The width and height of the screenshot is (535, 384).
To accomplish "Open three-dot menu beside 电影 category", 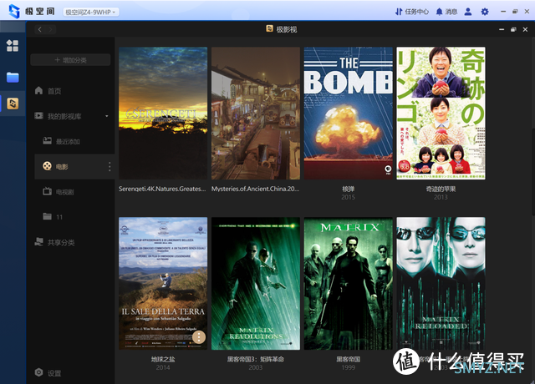I will coord(110,166).
